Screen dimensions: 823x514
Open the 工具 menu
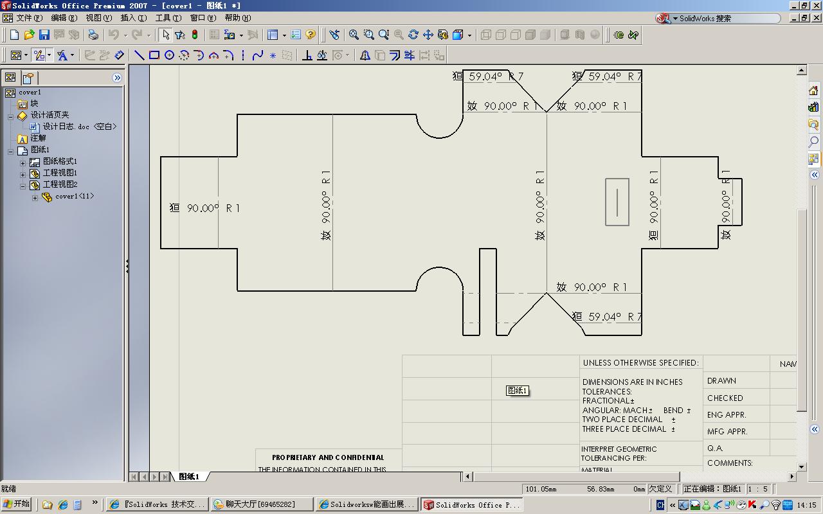(x=168, y=18)
